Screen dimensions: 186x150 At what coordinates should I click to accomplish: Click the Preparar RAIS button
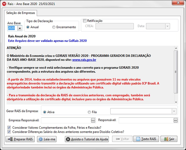click(x=20, y=139)
